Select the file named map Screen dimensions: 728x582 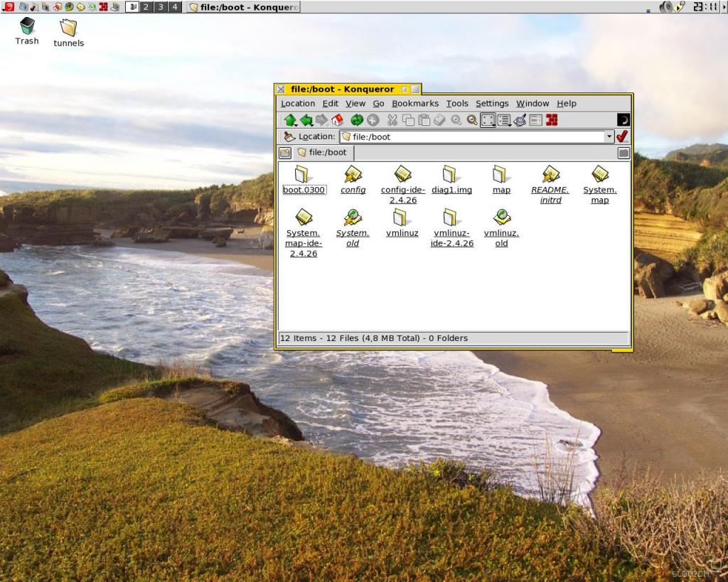(x=501, y=180)
